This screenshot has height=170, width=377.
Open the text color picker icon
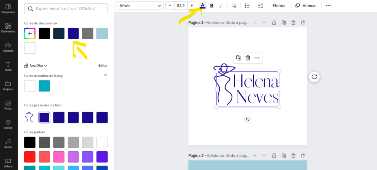point(202,6)
